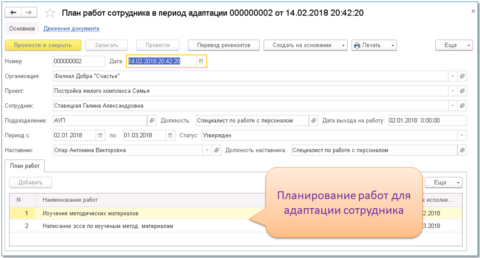Add document to favorites with star icon
Viewport: 480px width, 258px height.
coord(50,13)
